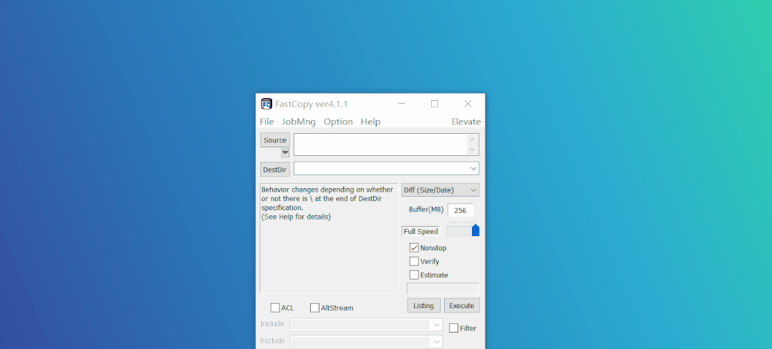The image size is (772, 349).
Task: Open the JobMng menu
Action: (299, 122)
